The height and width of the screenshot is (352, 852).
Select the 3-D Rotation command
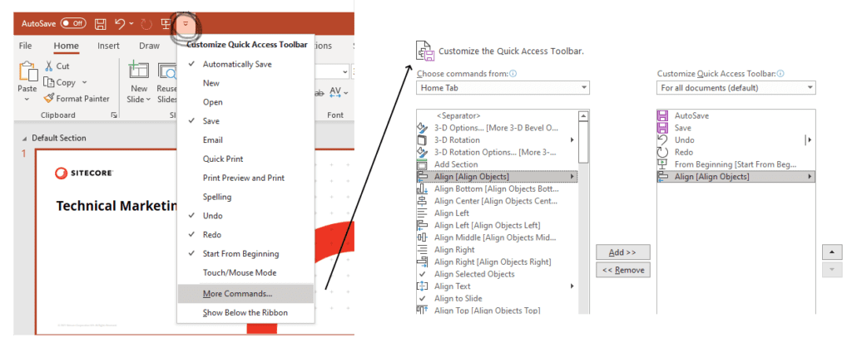497,140
